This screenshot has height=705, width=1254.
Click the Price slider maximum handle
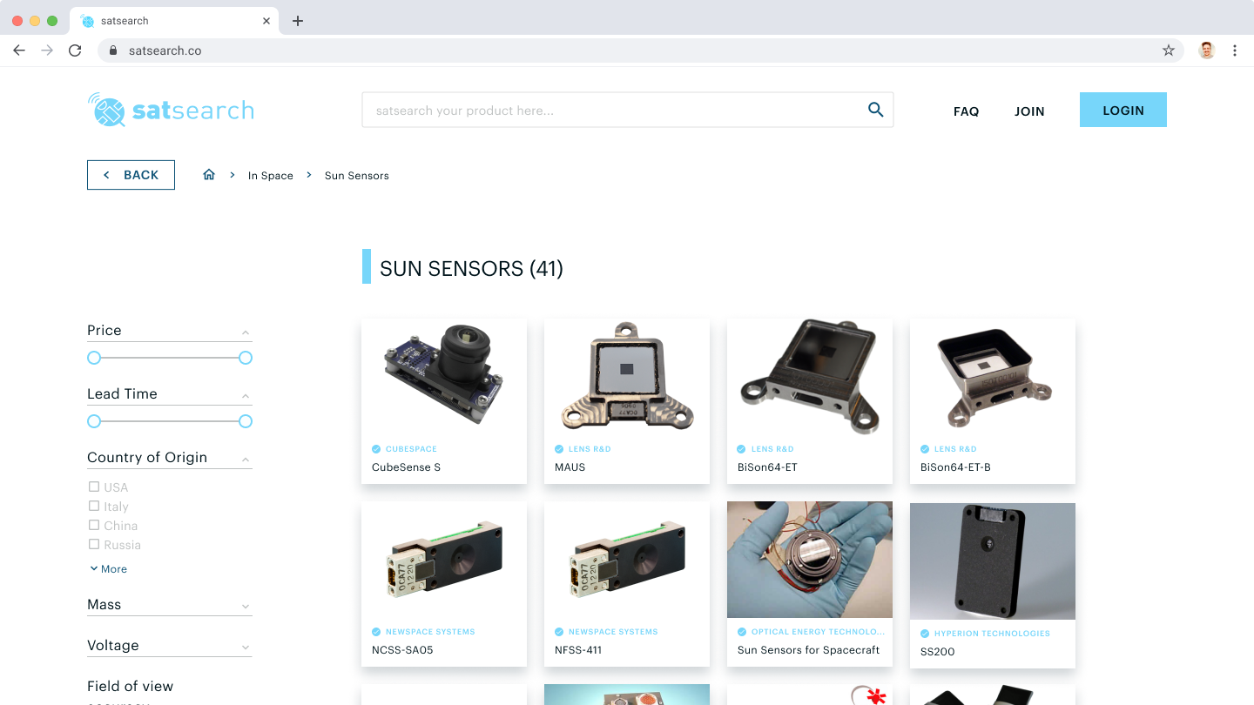click(x=246, y=358)
